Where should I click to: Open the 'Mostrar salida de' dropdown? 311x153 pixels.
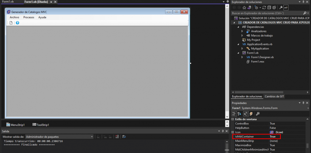click(92, 137)
